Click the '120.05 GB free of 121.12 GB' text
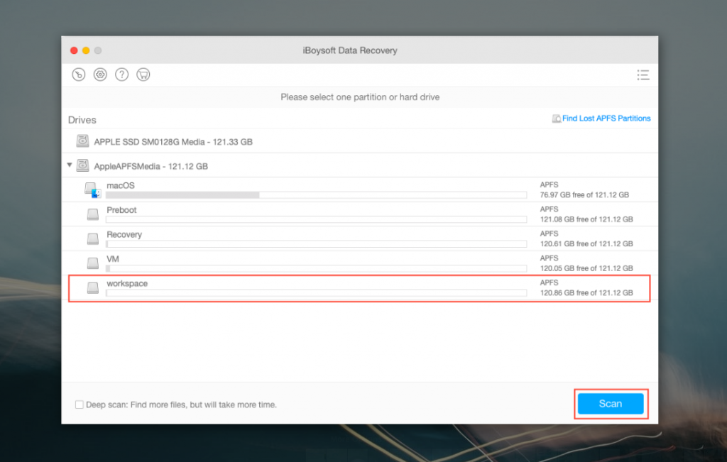727x462 pixels. 586,268
